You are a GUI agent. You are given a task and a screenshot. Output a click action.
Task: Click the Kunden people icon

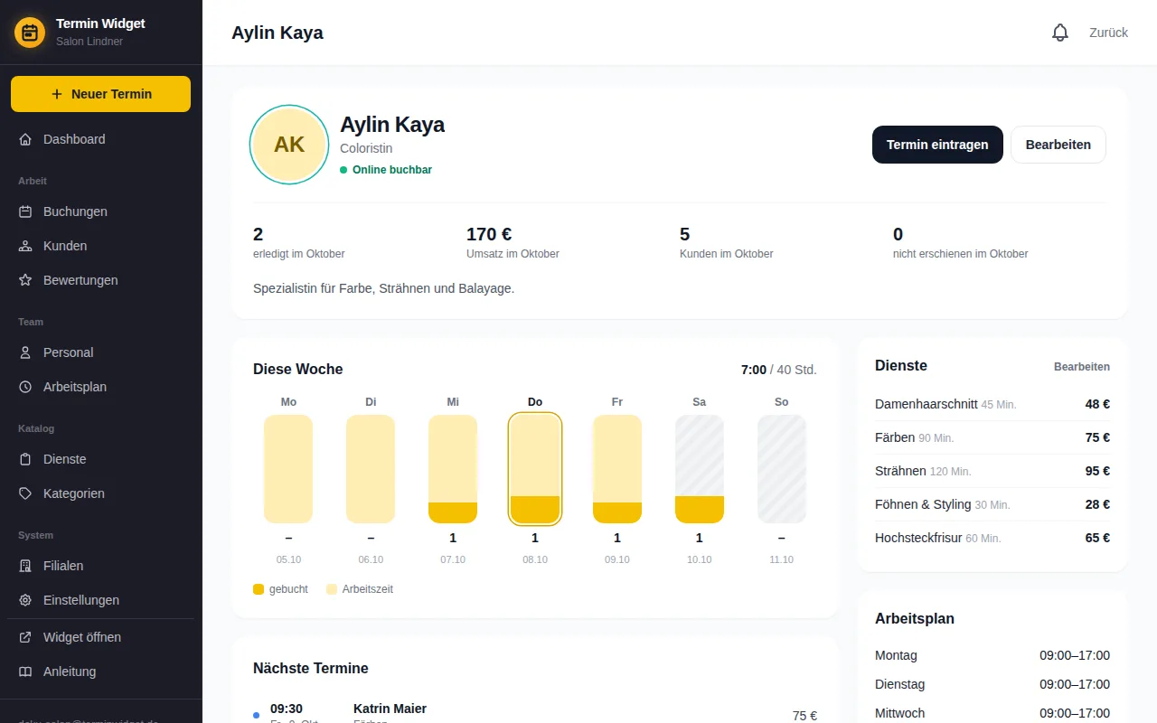pos(25,246)
